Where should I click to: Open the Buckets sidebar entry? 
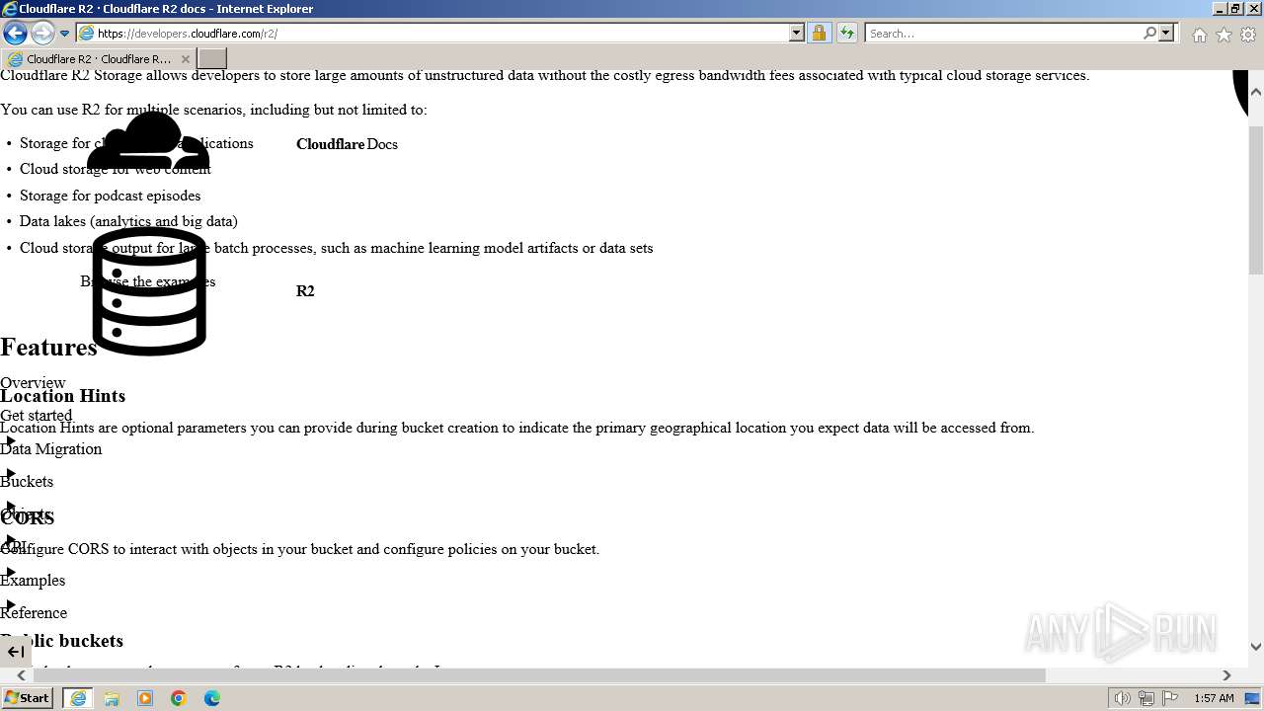(x=27, y=482)
